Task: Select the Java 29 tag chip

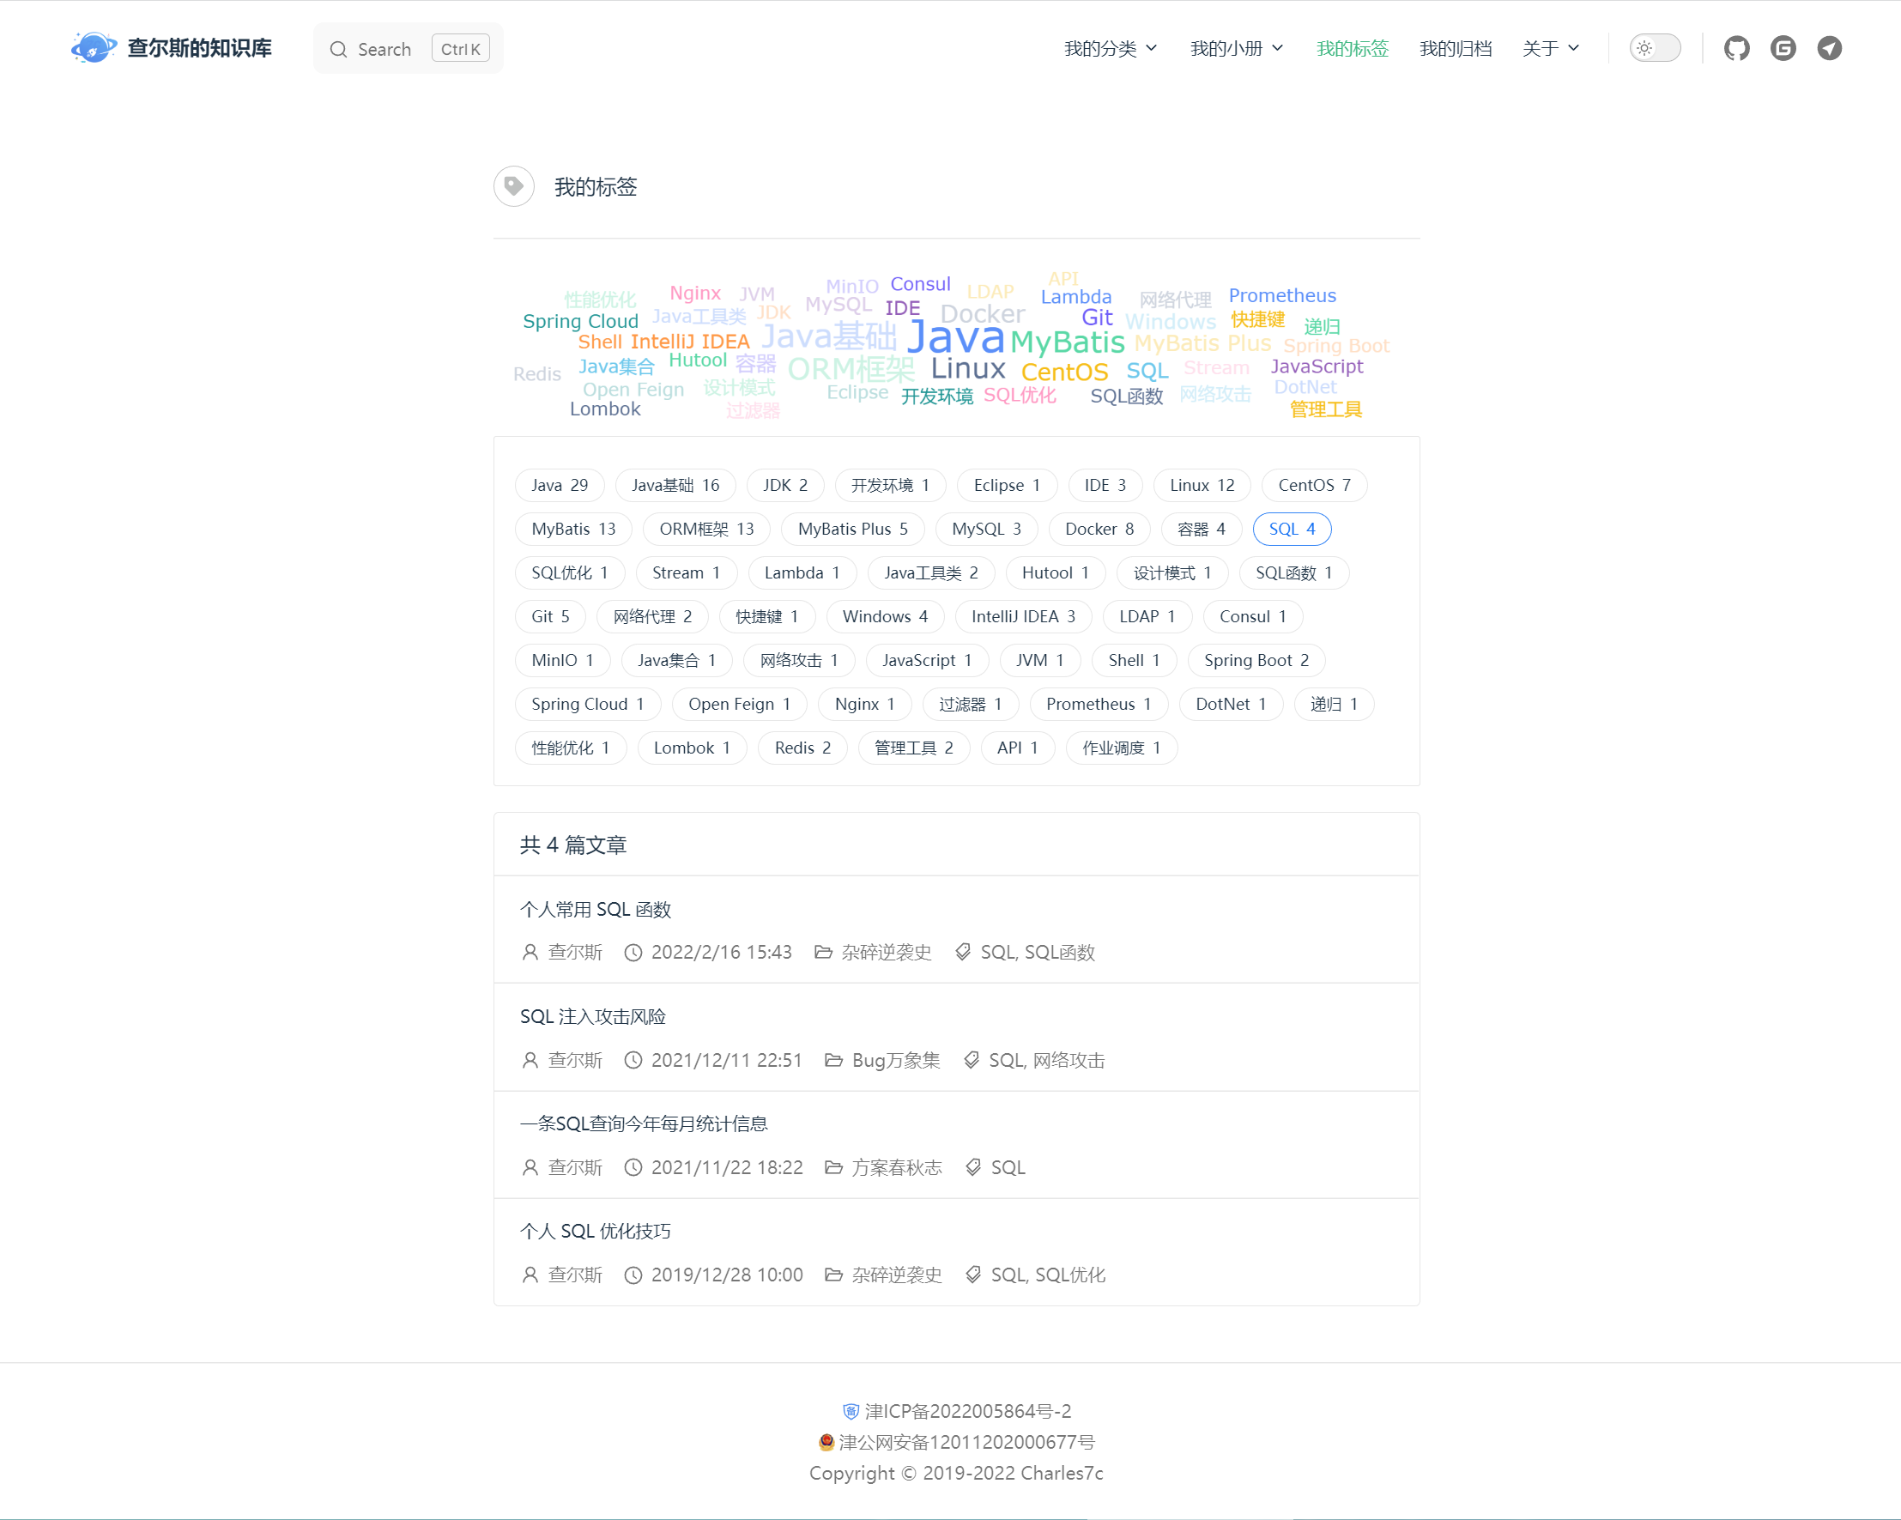Action: [x=559, y=485]
